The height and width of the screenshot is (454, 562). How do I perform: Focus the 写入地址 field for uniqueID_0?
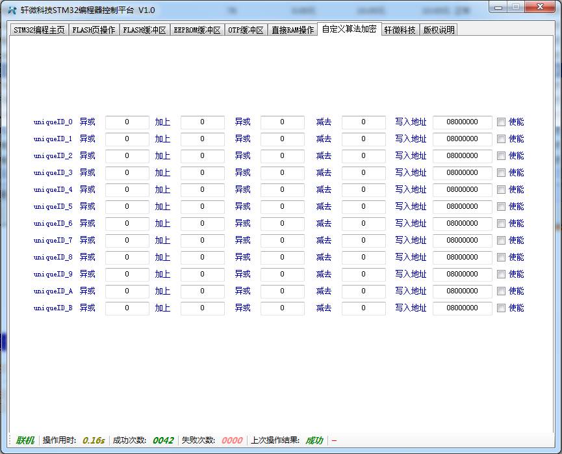pyautogui.click(x=463, y=122)
